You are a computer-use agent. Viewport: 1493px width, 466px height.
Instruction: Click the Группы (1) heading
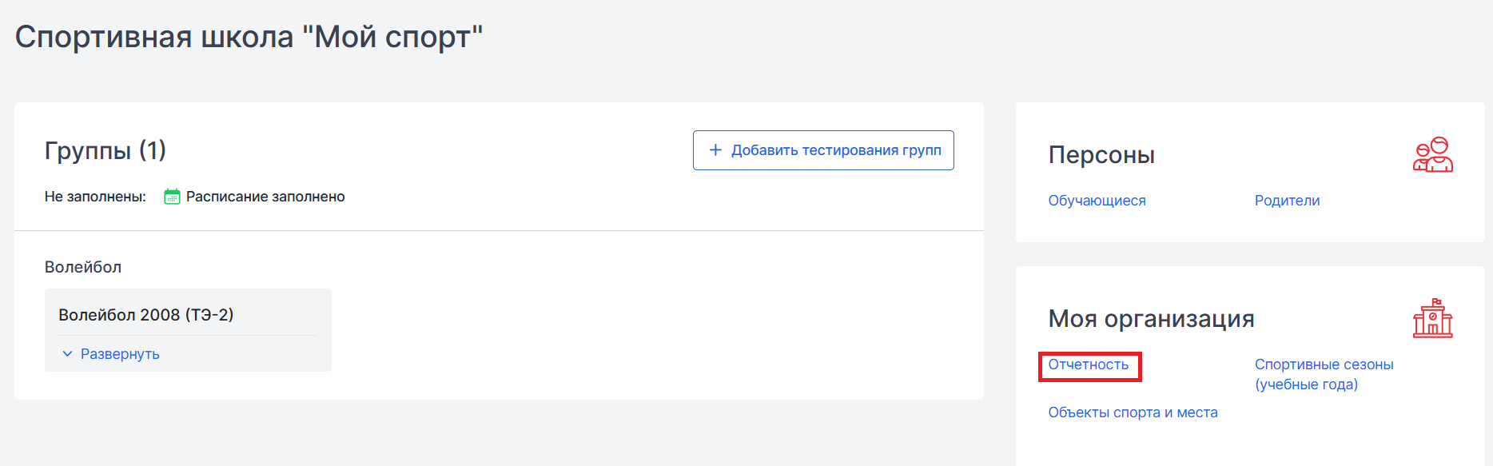tap(106, 150)
